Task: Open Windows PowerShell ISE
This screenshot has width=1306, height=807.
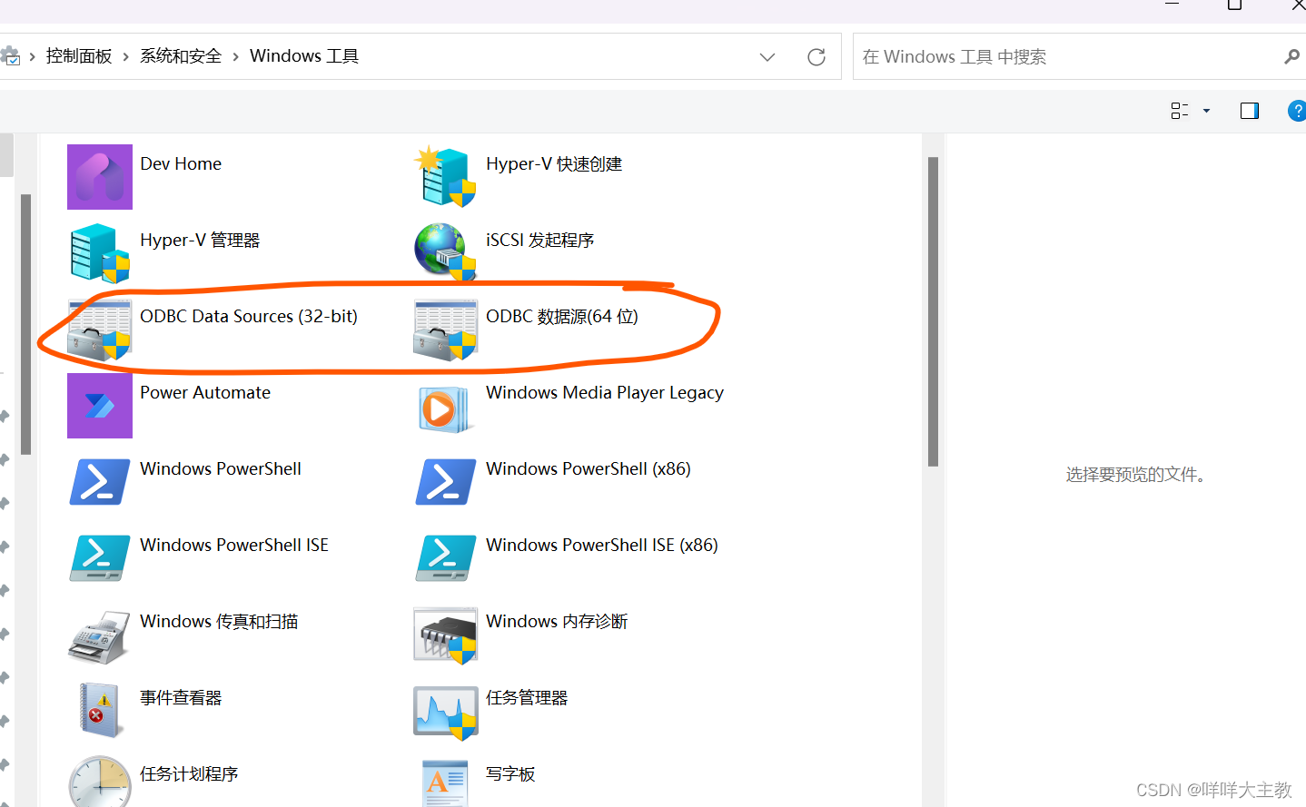Action: pos(233,545)
